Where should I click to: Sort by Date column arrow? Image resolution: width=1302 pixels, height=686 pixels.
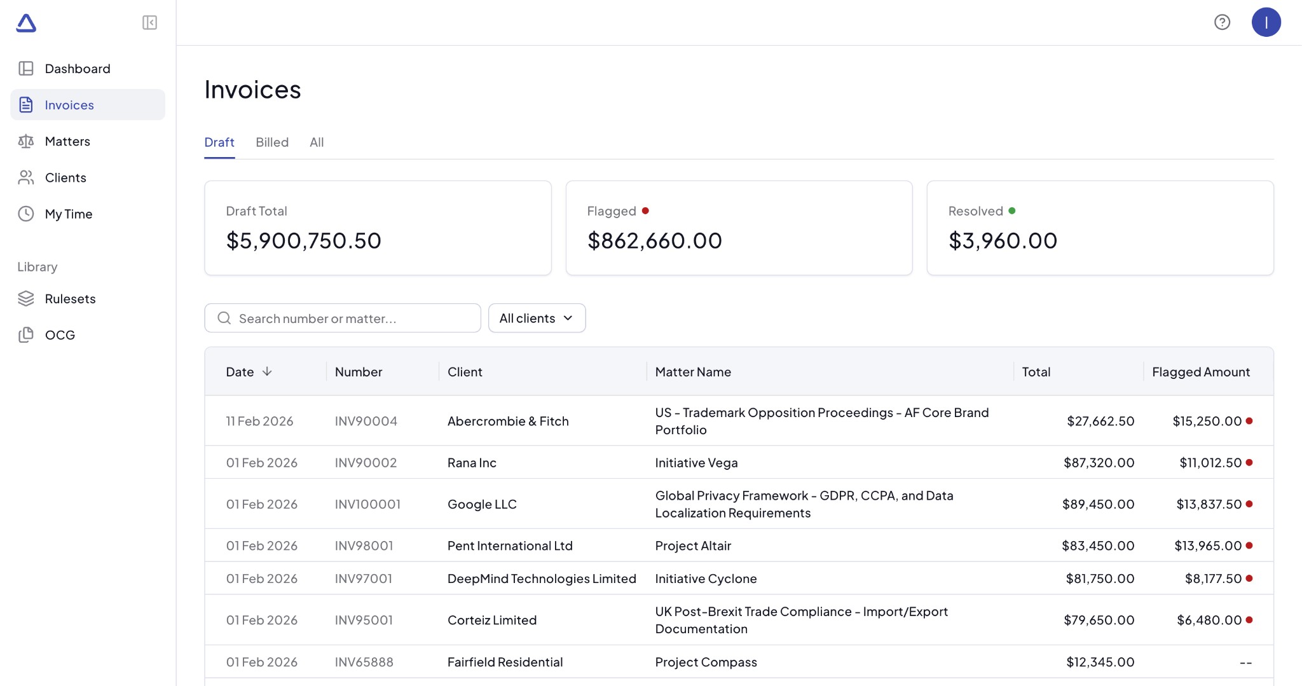pyautogui.click(x=267, y=372)
